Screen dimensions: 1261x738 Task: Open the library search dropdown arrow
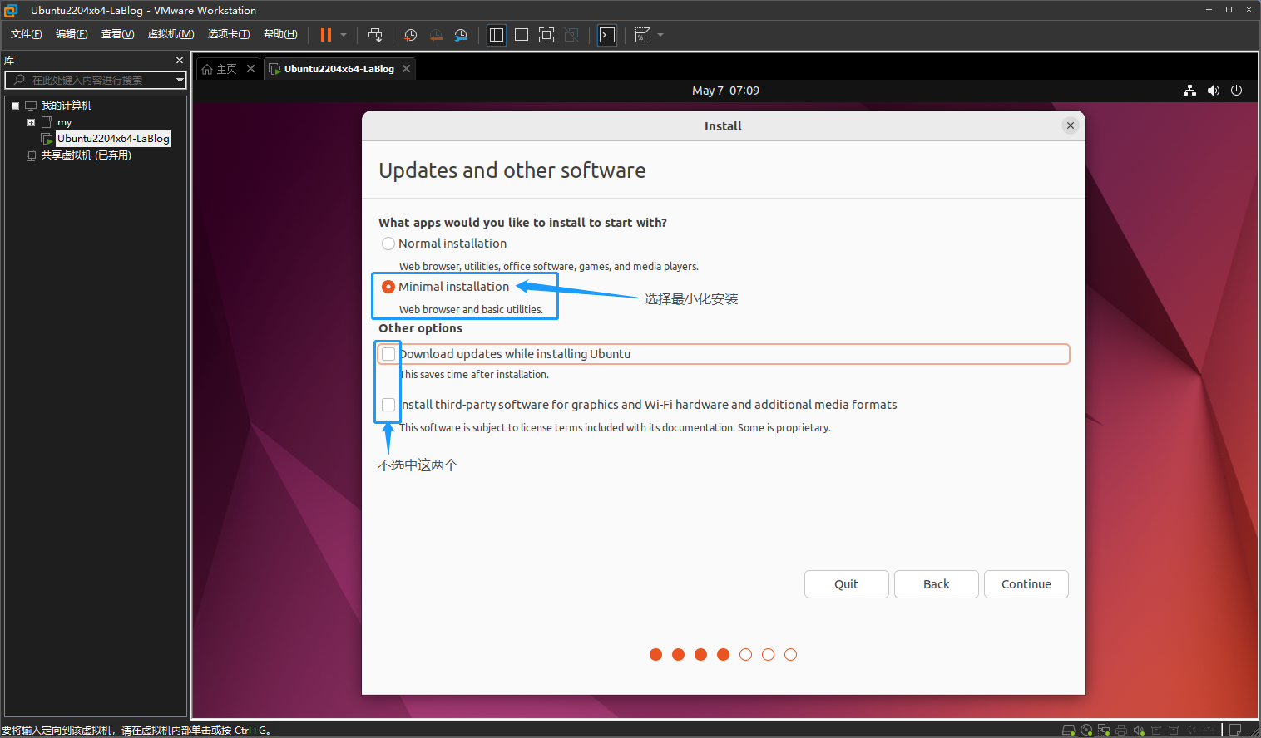point(180,80)
